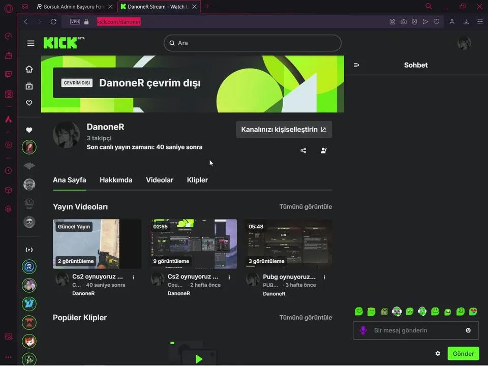View all Yayın Videoları
488x366 pixels.
306,207
